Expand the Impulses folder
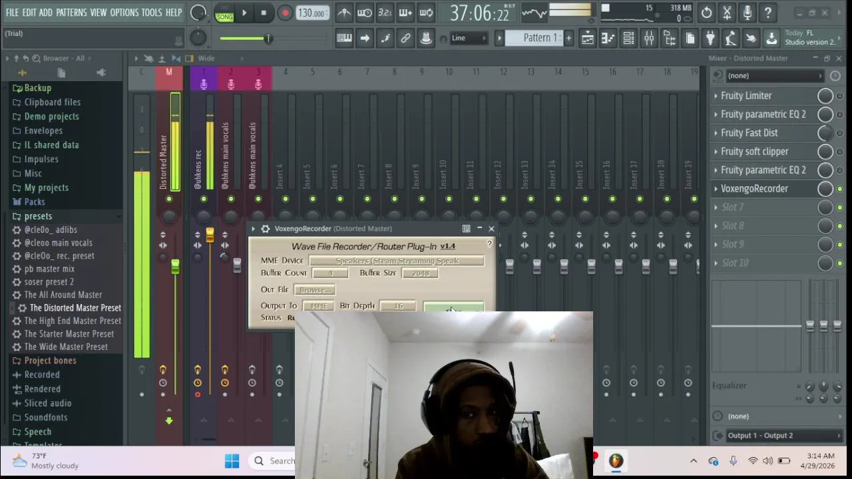Image resolution: width=852 pixels, height=479 pixels. 41,159
